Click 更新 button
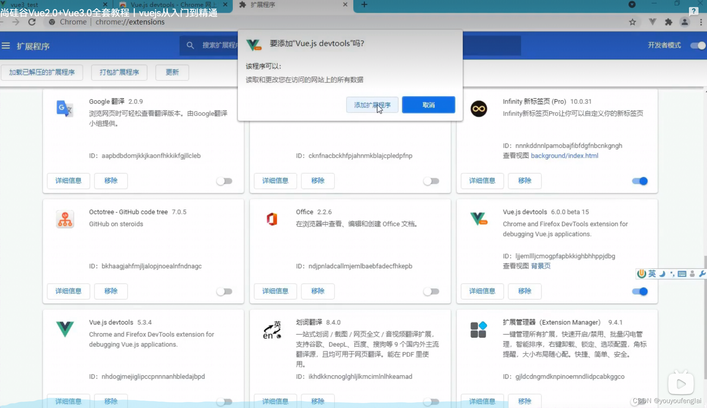Screen dimensions: 707x408 coord(172,72)
